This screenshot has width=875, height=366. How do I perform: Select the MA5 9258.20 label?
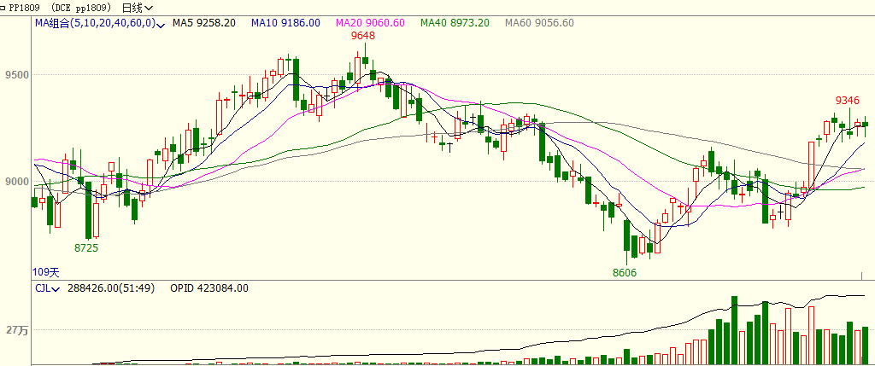(x=203, y=23)
